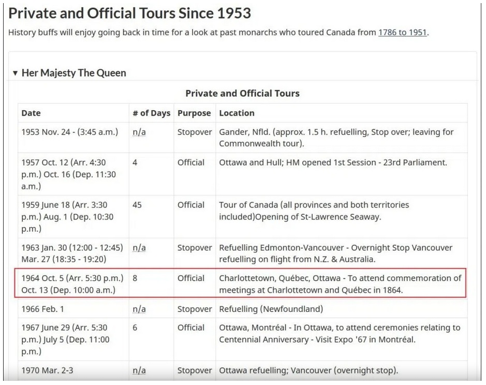Image resolution: width=486 pixels, height=385 pixels.
Task: Collapse the Her Majesty The Queen section
Action: tap(69, 73)
